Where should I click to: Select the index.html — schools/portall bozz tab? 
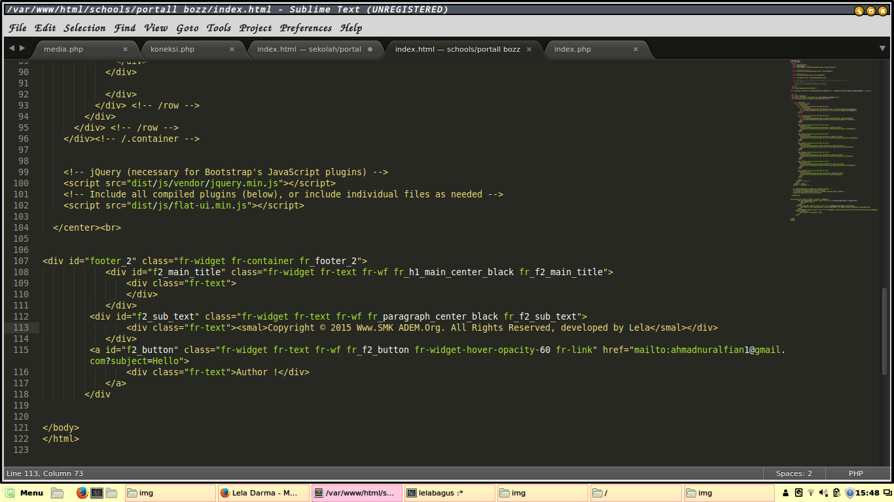(463, 49)
